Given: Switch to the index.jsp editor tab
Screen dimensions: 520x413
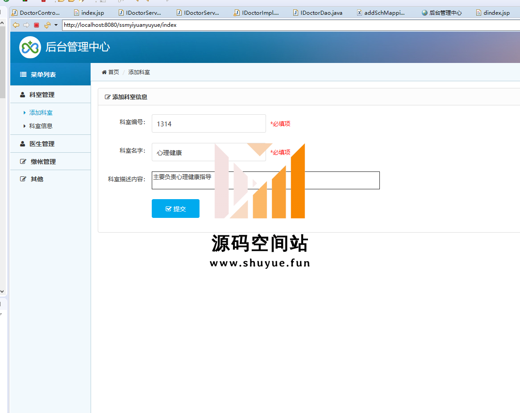Looking at the screenshot, I should (89, 13).
